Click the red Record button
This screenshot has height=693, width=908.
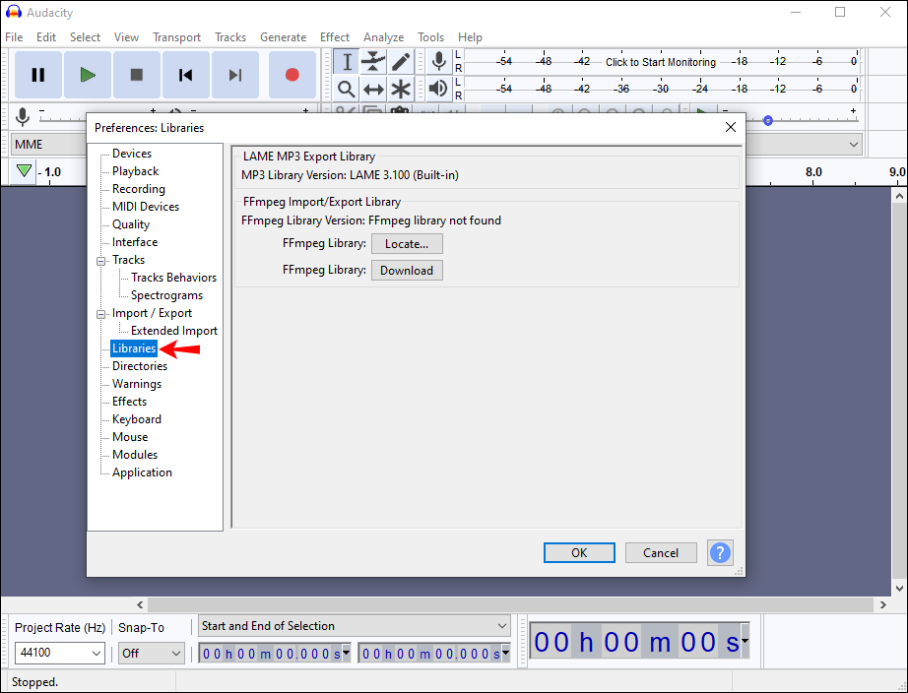point(292,75)
